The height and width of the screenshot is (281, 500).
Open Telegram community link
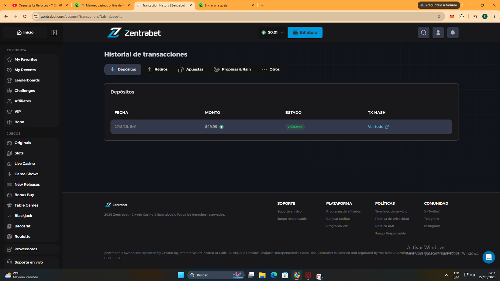click(431, 219)
